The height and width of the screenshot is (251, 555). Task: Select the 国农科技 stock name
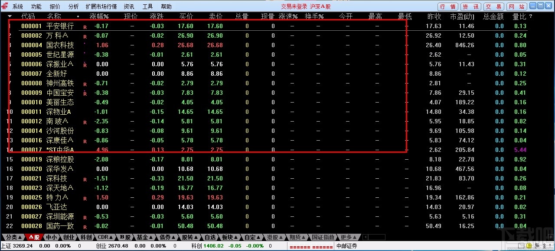coord(60,45)
